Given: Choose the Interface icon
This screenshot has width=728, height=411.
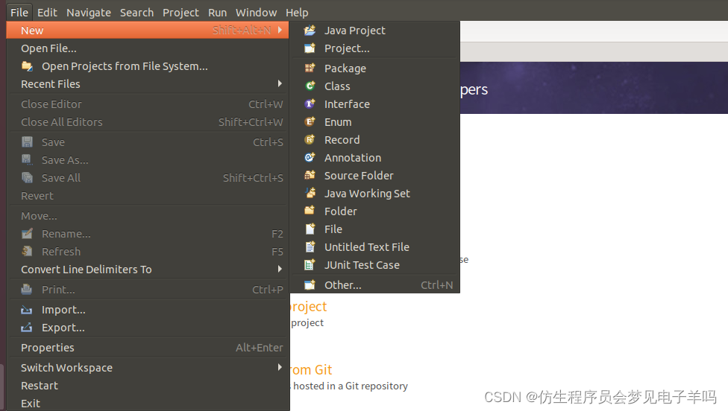Looking at the screenshot, I should click(310, 104).
